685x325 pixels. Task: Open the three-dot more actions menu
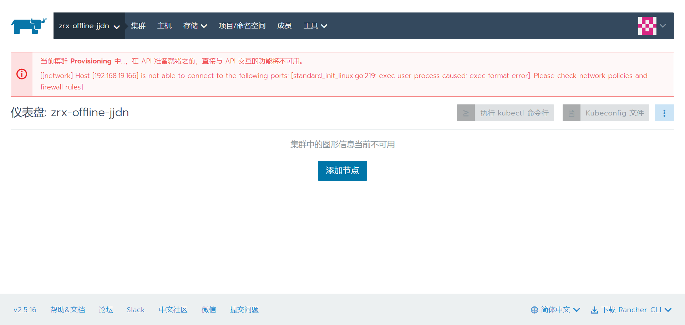(664, 113)
